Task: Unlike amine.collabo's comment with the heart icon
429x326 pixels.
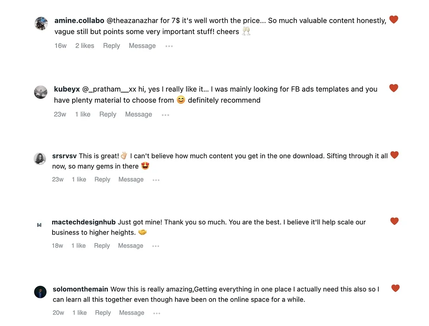Action: [394, 20]
